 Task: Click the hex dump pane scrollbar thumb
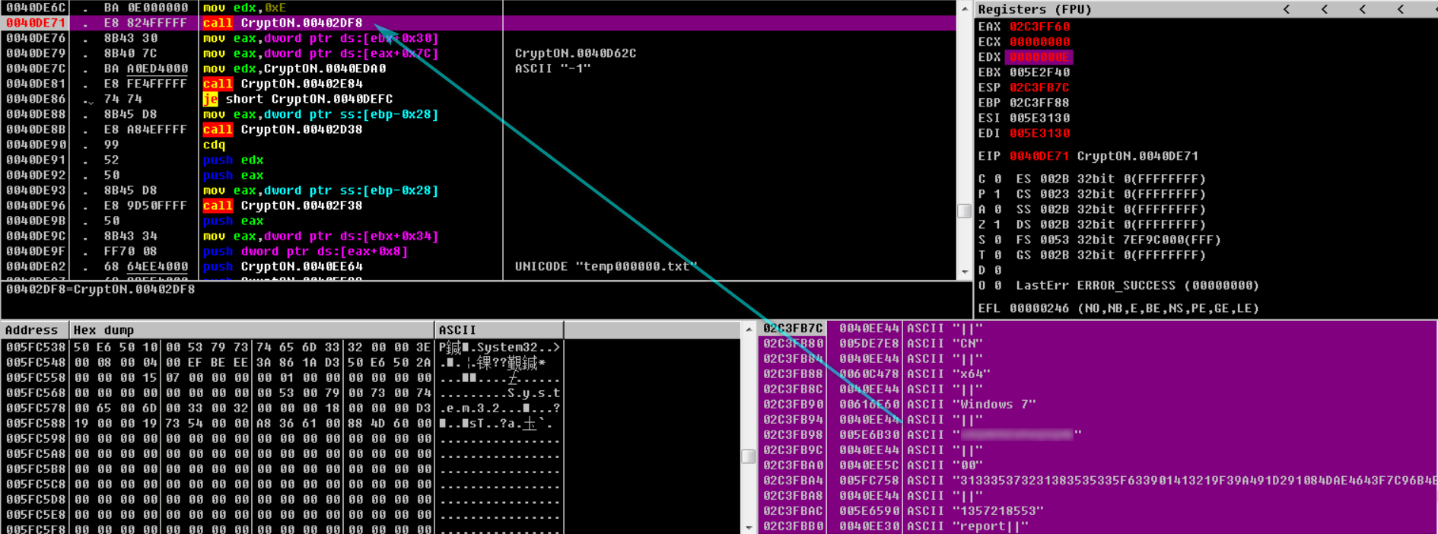point(749,456)
